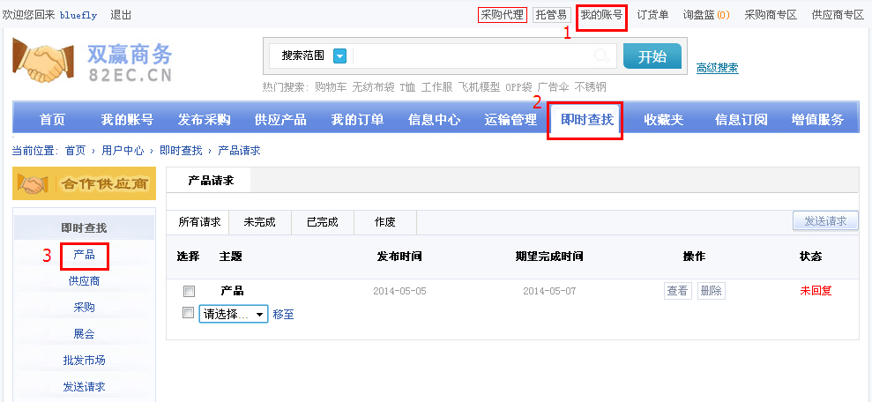Go to 发布采购 navigation item
Image resolution: width=872 pixels, height=402 pixels.
click(204, 120)
